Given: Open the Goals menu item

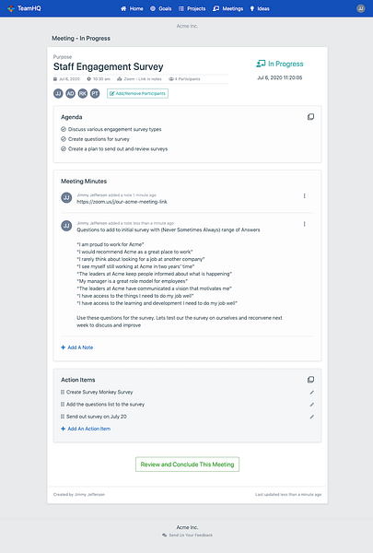Looking at the screenshot, I should (161, 8).
